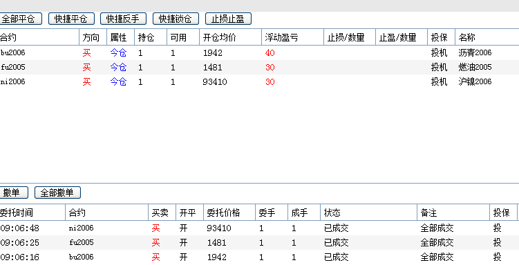Select the ni2006 position row
The width and height of the screenshot is (519, 265).
point(260,82)
